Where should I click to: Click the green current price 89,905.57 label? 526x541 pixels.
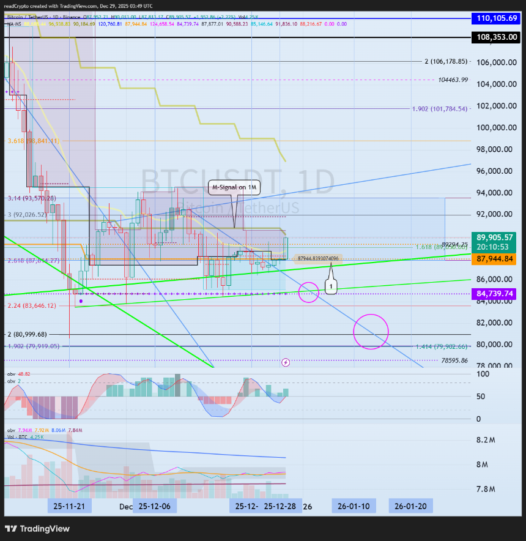494,242
